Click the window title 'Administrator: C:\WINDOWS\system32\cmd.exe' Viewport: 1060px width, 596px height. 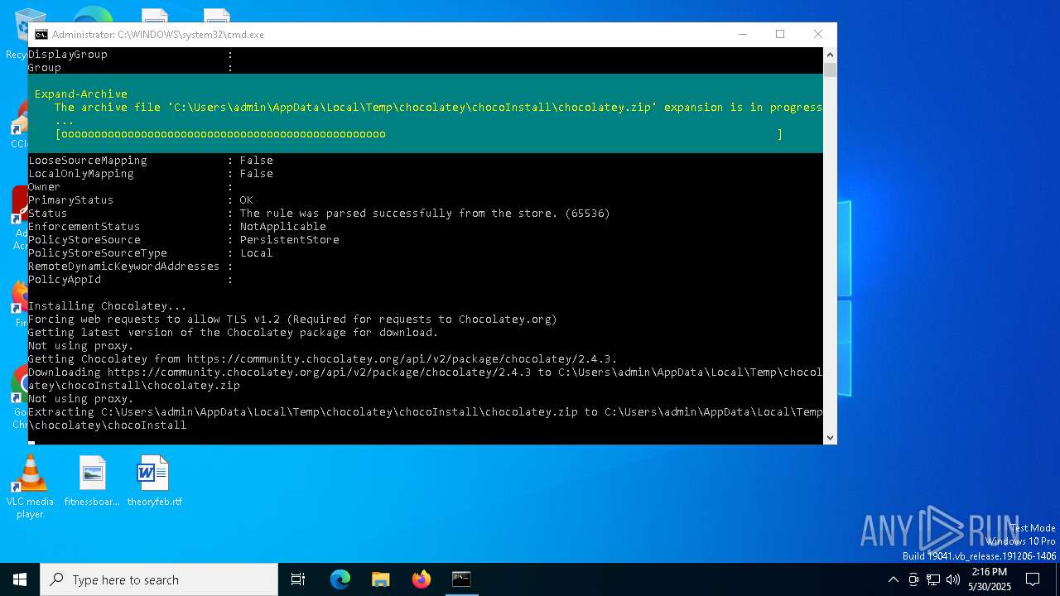point(158,35)
